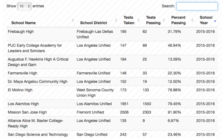
Task: Click sort arrows icon beside Percent Passing
Action: click(190, 20)
